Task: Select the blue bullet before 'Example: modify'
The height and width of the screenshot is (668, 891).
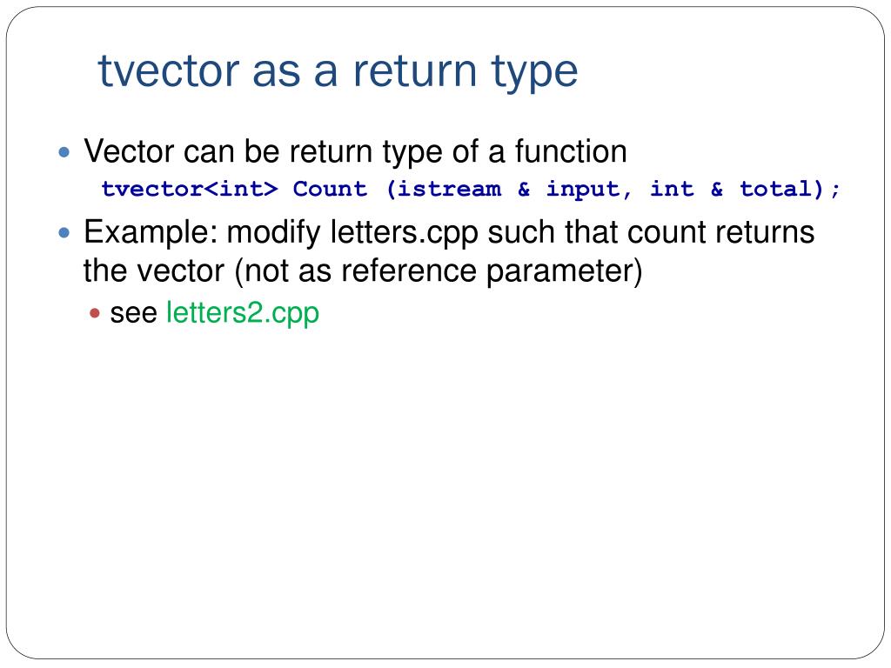Action: [x=64, y=233]
